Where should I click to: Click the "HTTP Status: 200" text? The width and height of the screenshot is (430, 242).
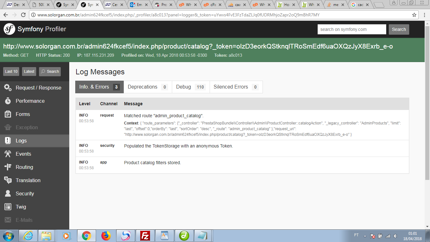(x=53, y=55)
